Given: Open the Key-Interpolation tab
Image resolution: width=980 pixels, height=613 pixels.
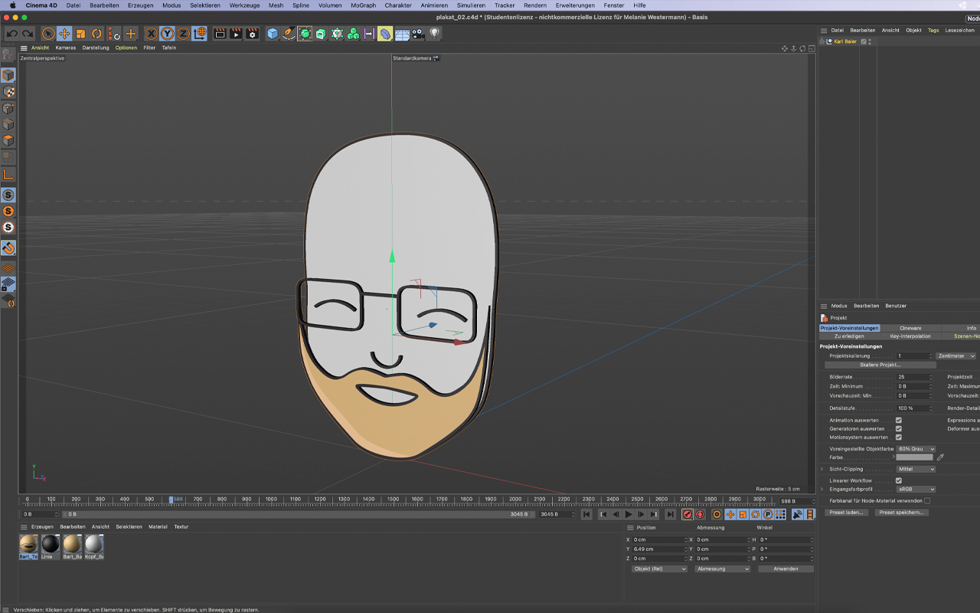Looking at the screenshot, I should coord(910,336).
